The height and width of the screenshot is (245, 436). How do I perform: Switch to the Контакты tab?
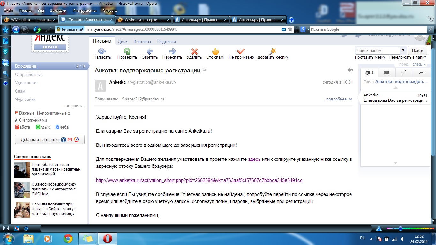[x=142, y=42]
